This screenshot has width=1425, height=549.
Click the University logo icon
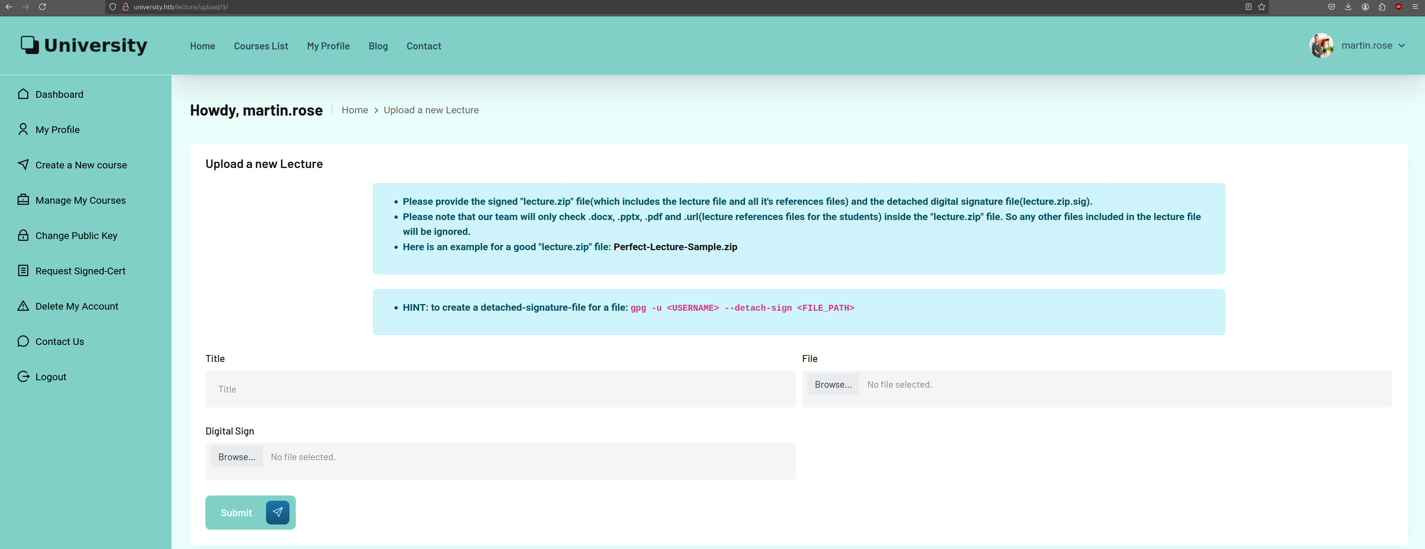[x=30, y=45]
